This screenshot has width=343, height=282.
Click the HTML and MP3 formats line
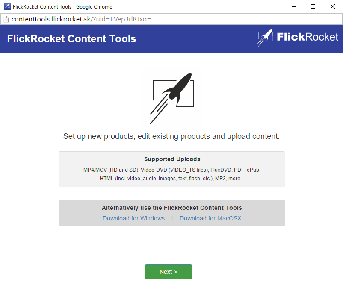pos(171,179)
